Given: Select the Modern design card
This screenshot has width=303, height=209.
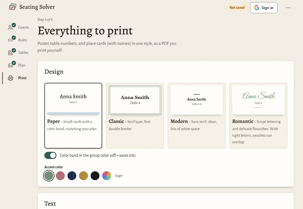Looking at the screenshot, I should (196, 116).
